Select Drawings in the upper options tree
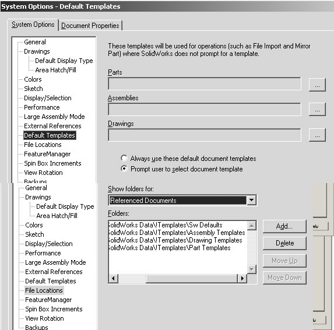The image size is (334, 330). point(37,51)
